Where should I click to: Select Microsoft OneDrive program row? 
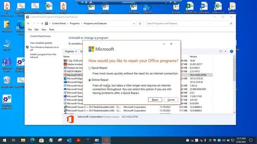73,89
